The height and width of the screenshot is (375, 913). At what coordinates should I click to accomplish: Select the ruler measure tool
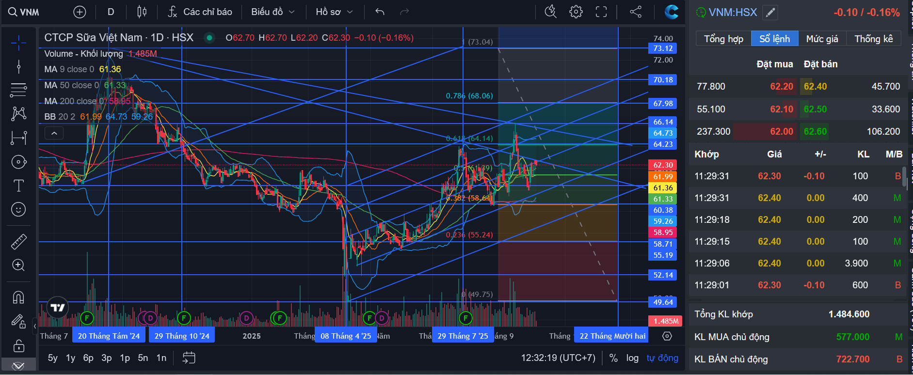[18, 241]
